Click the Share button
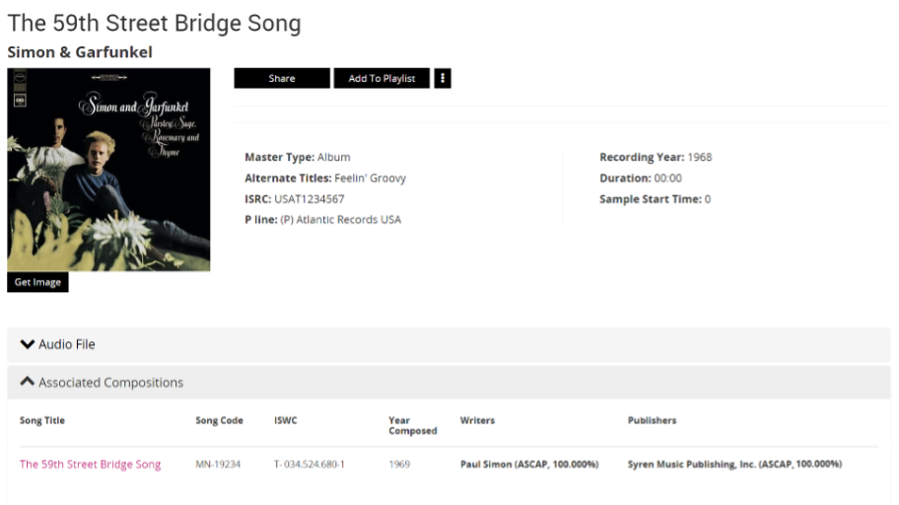899x505 pixels. (282, 79)
